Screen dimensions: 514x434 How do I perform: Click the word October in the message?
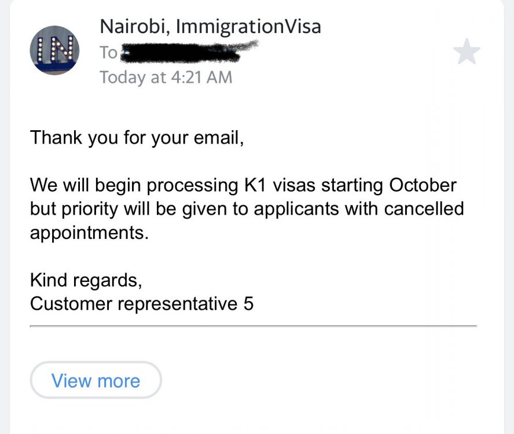coord(423,186)
